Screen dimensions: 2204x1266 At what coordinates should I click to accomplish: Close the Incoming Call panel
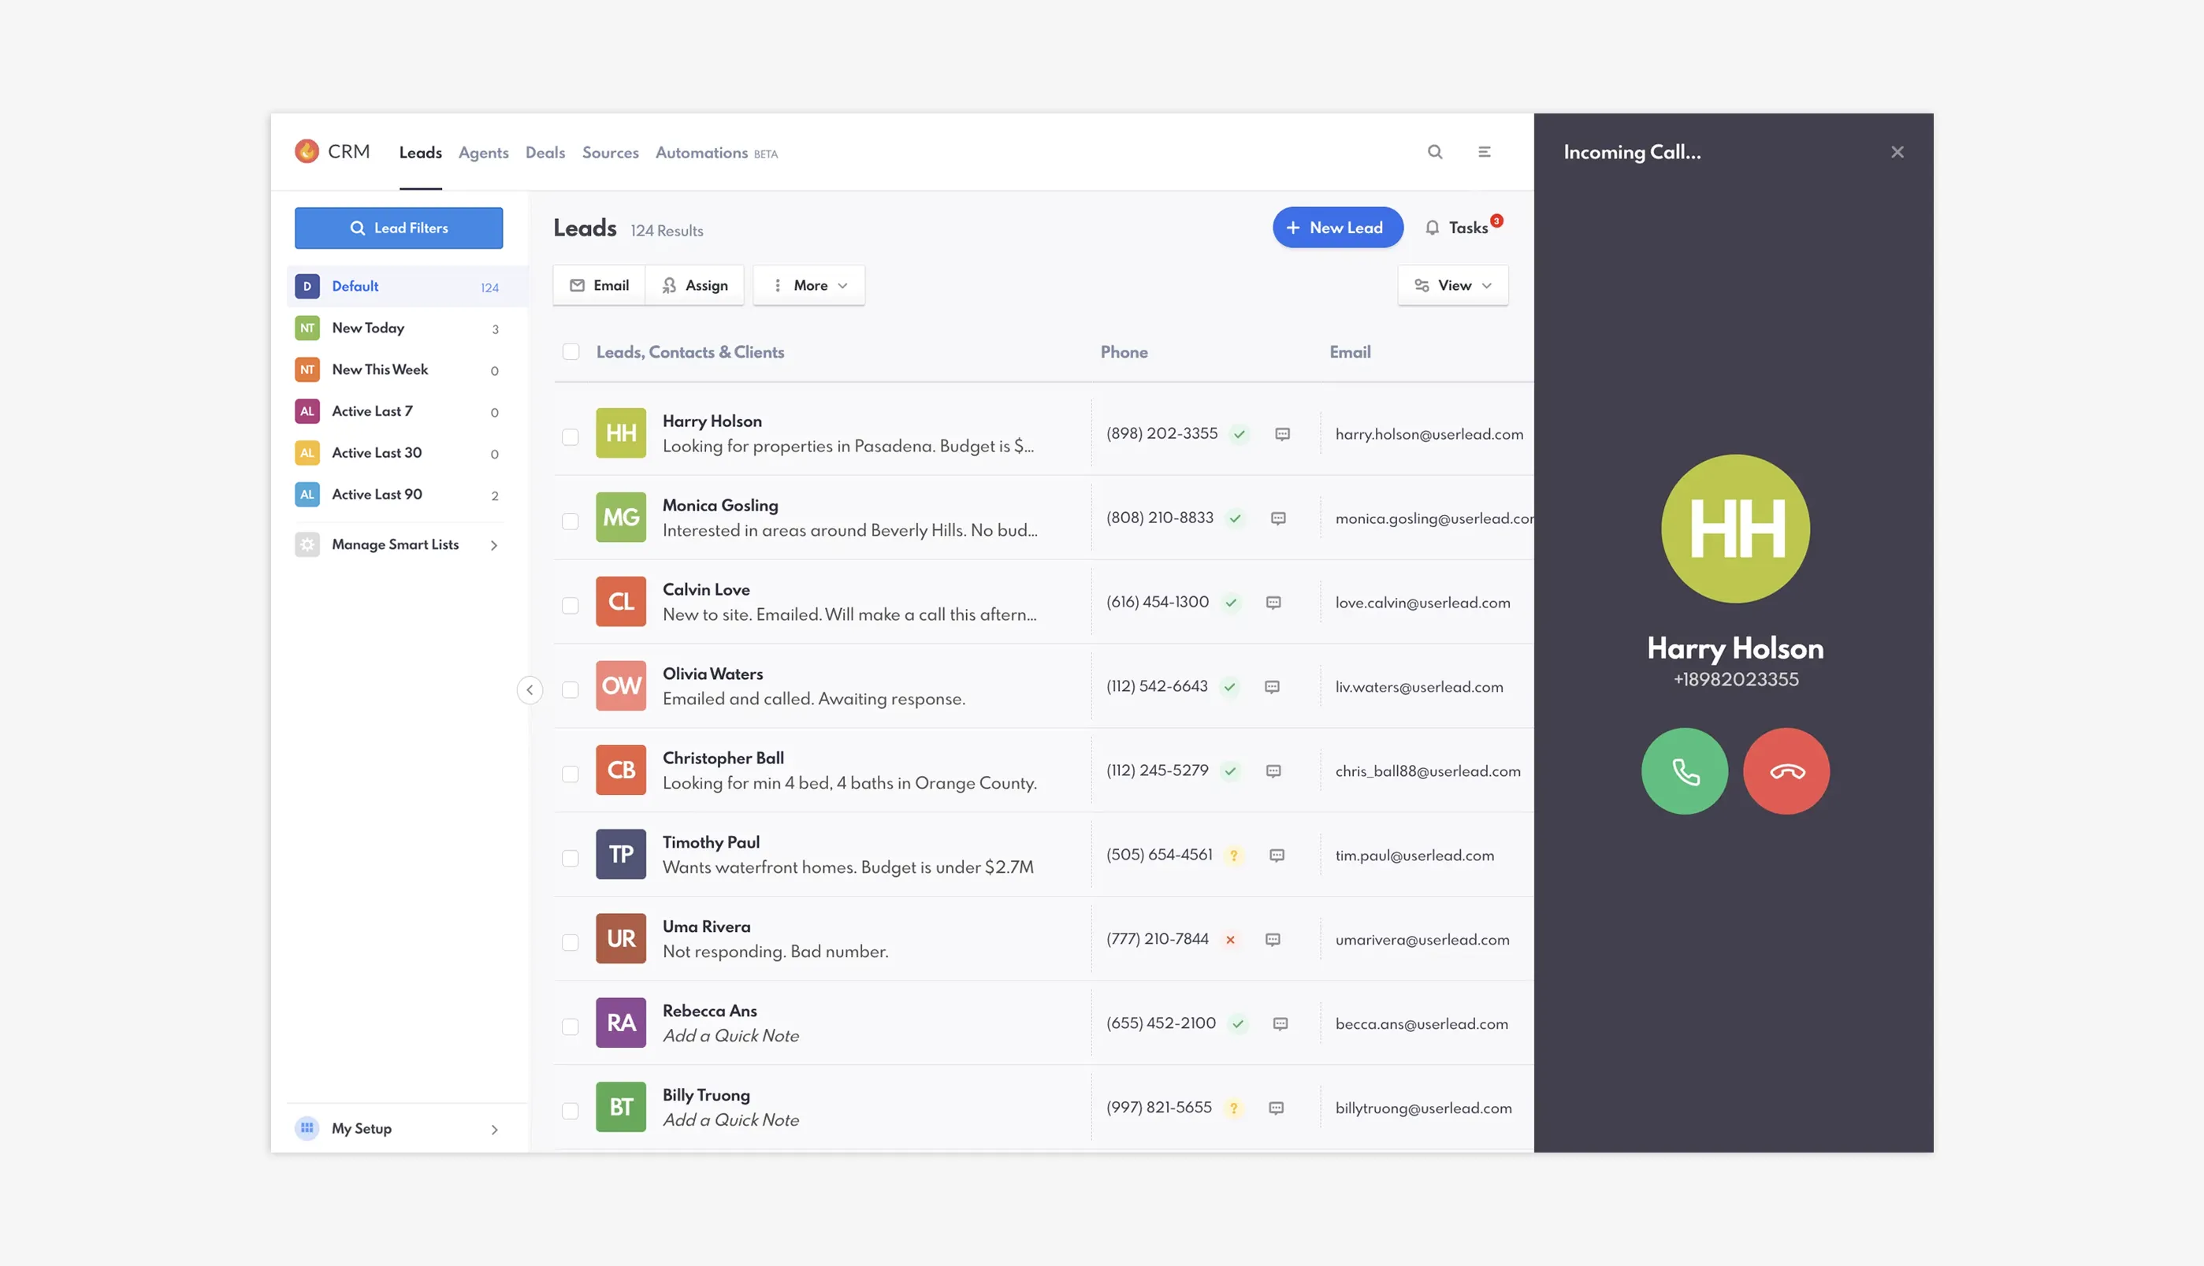pyautogui.click(x=1897, y=152)
